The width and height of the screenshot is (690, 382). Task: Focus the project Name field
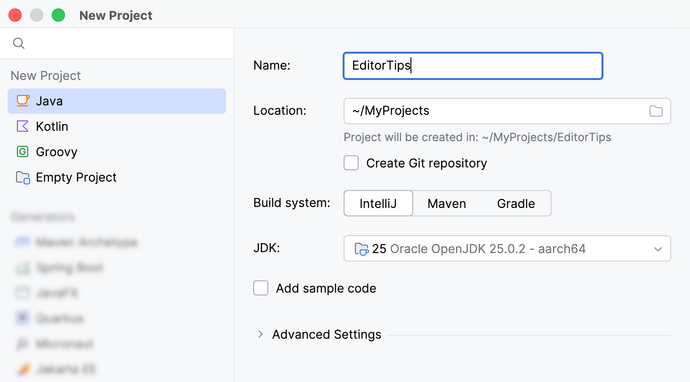point(473,66)
